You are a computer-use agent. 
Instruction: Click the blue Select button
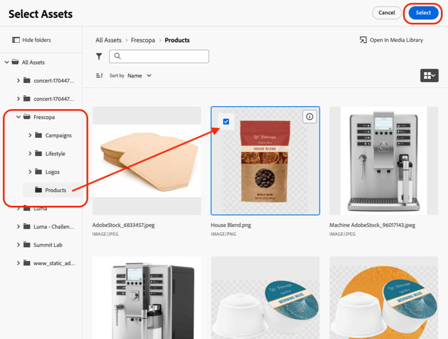click(x=423, y=13)
